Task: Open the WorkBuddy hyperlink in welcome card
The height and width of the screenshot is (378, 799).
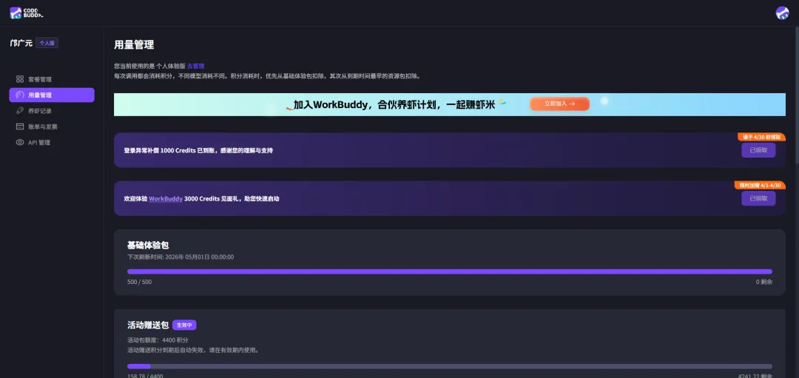Action: (166, 199)
